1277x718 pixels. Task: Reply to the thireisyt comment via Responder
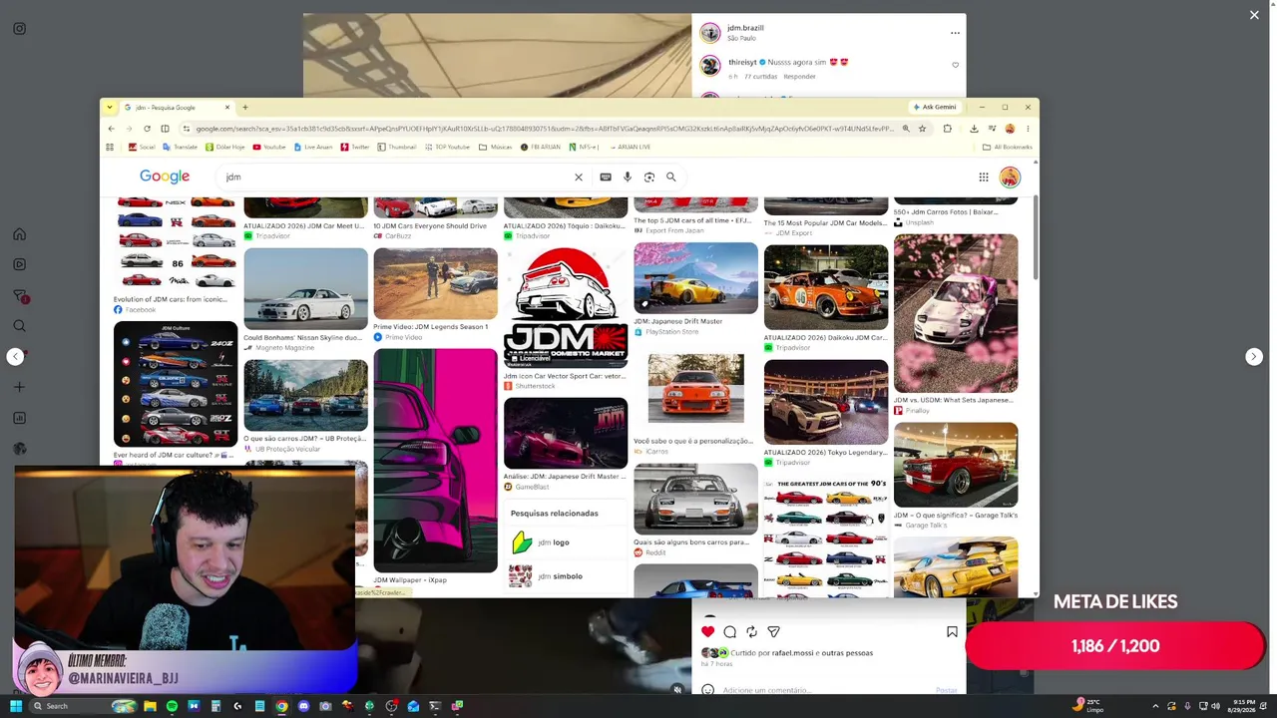pyautogui.click(x=799, y=77)
